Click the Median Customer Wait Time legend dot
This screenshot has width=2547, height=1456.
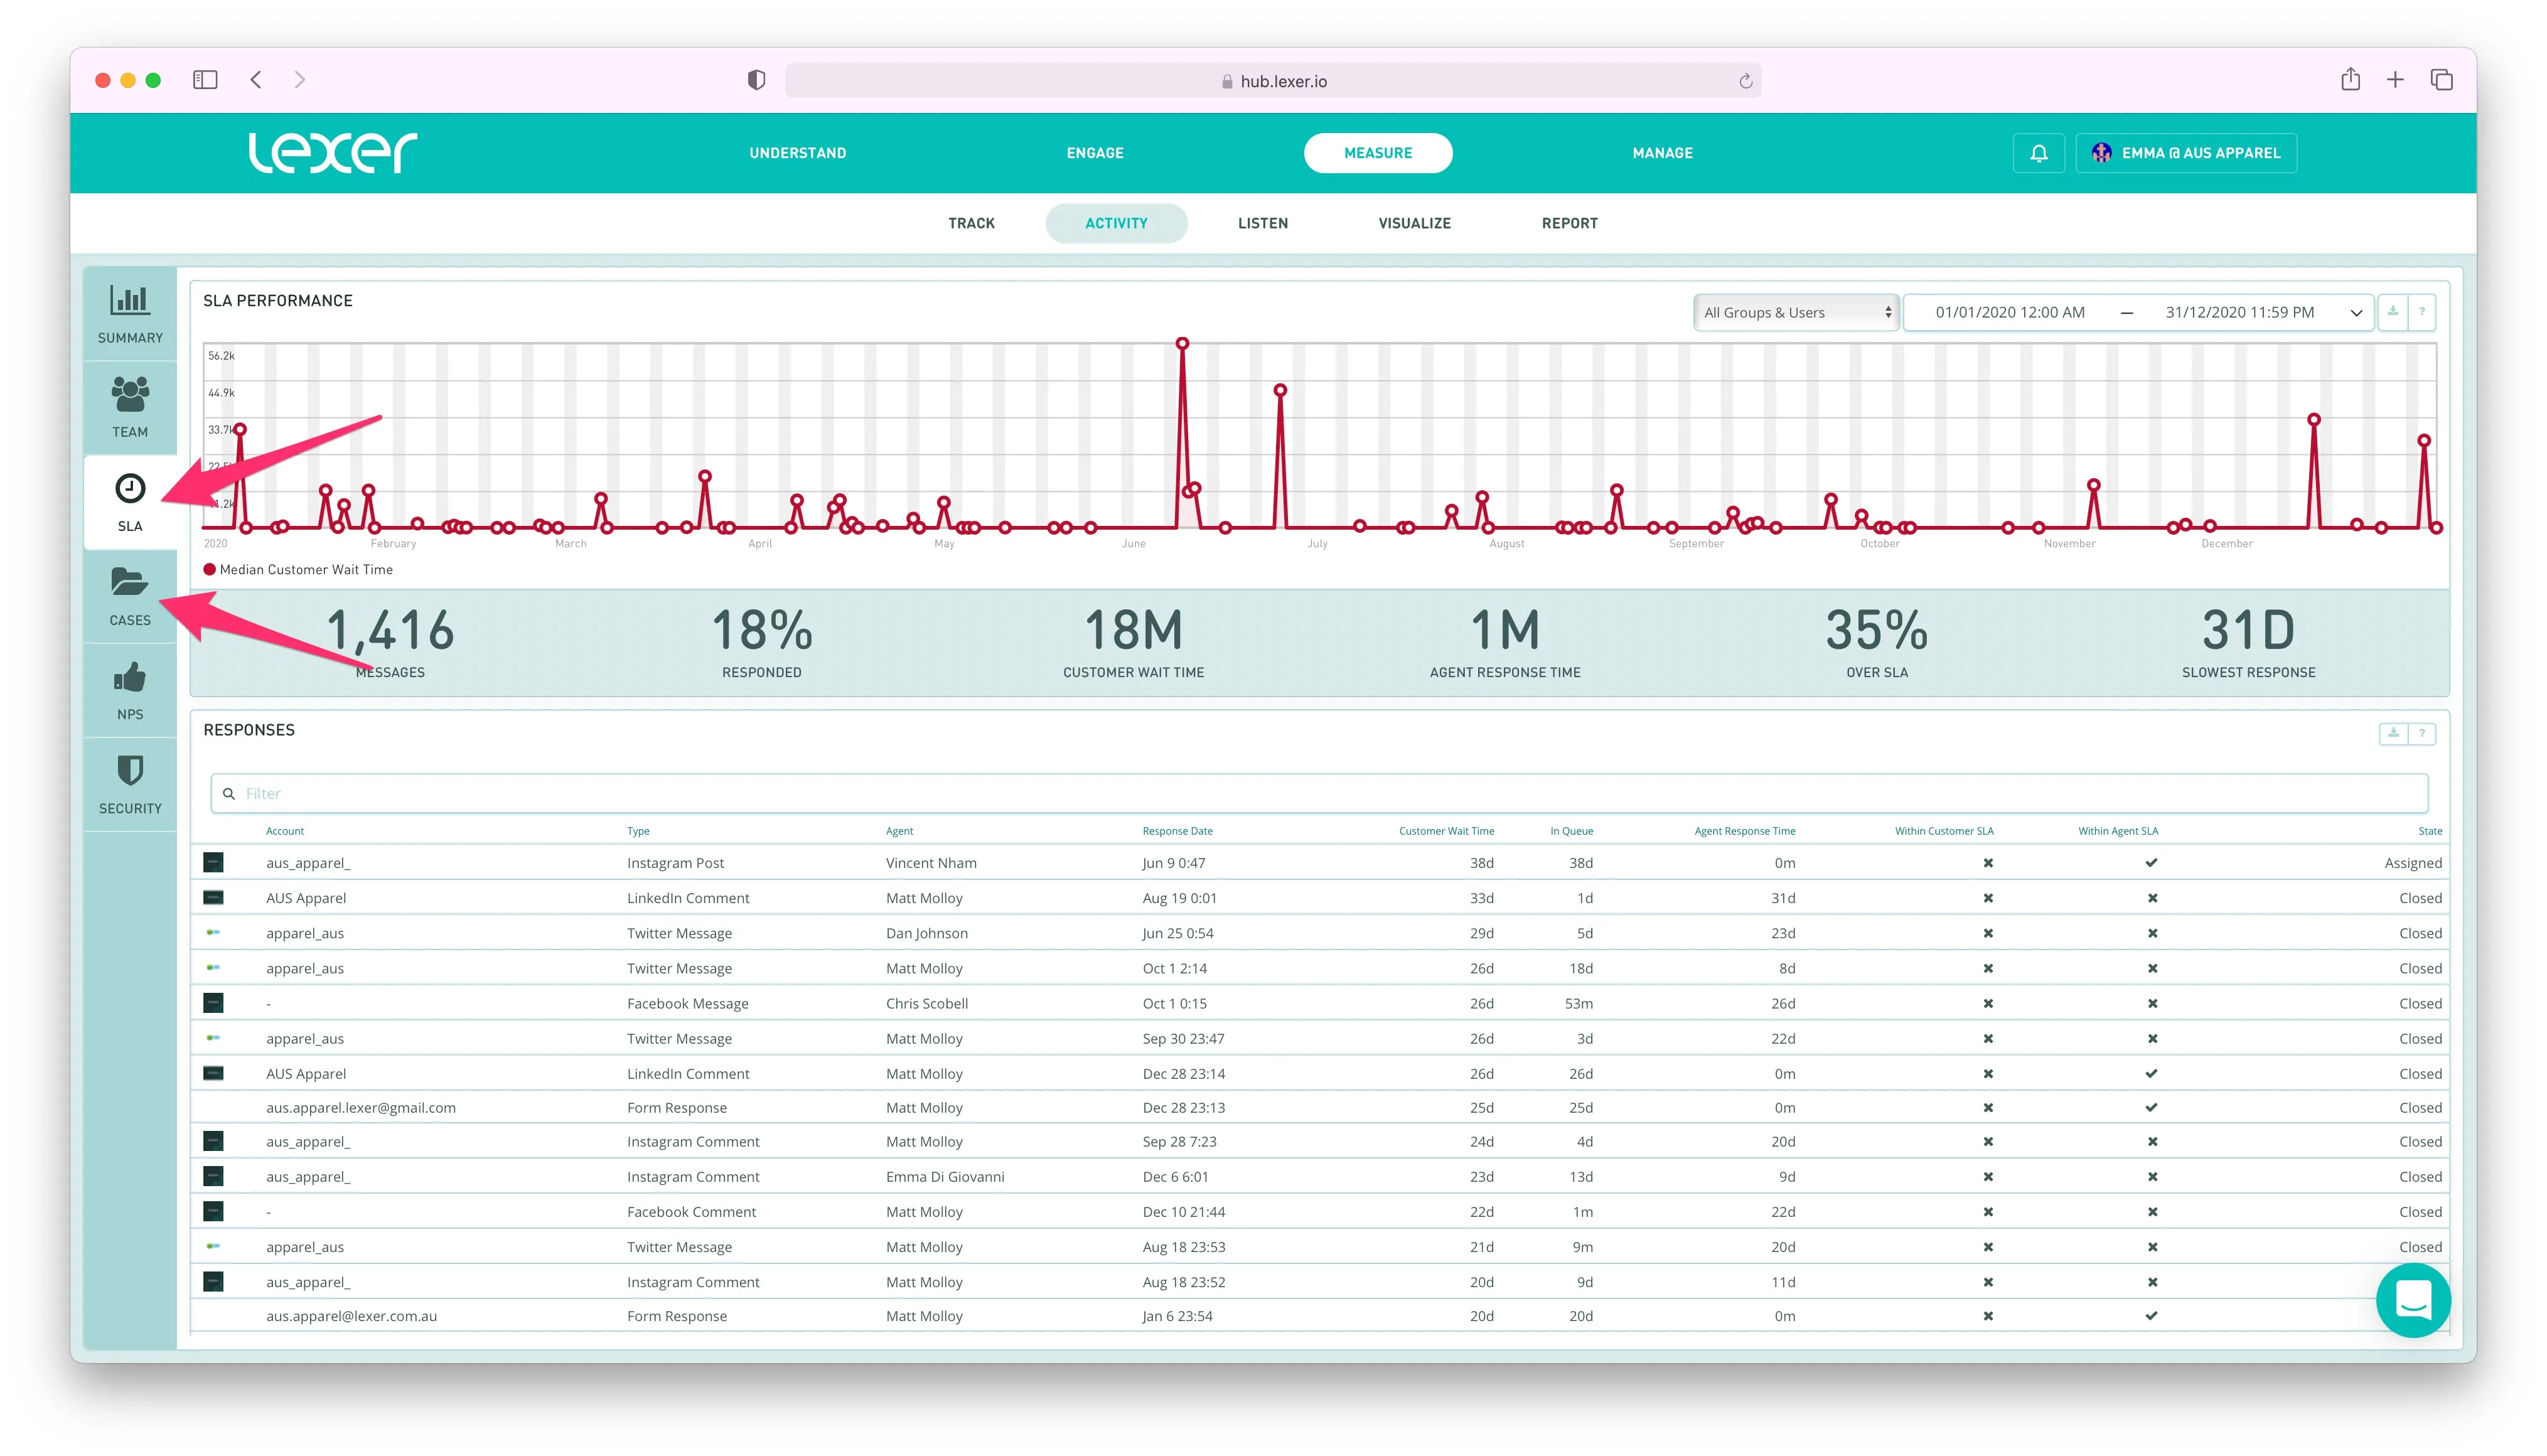[210, 569]
